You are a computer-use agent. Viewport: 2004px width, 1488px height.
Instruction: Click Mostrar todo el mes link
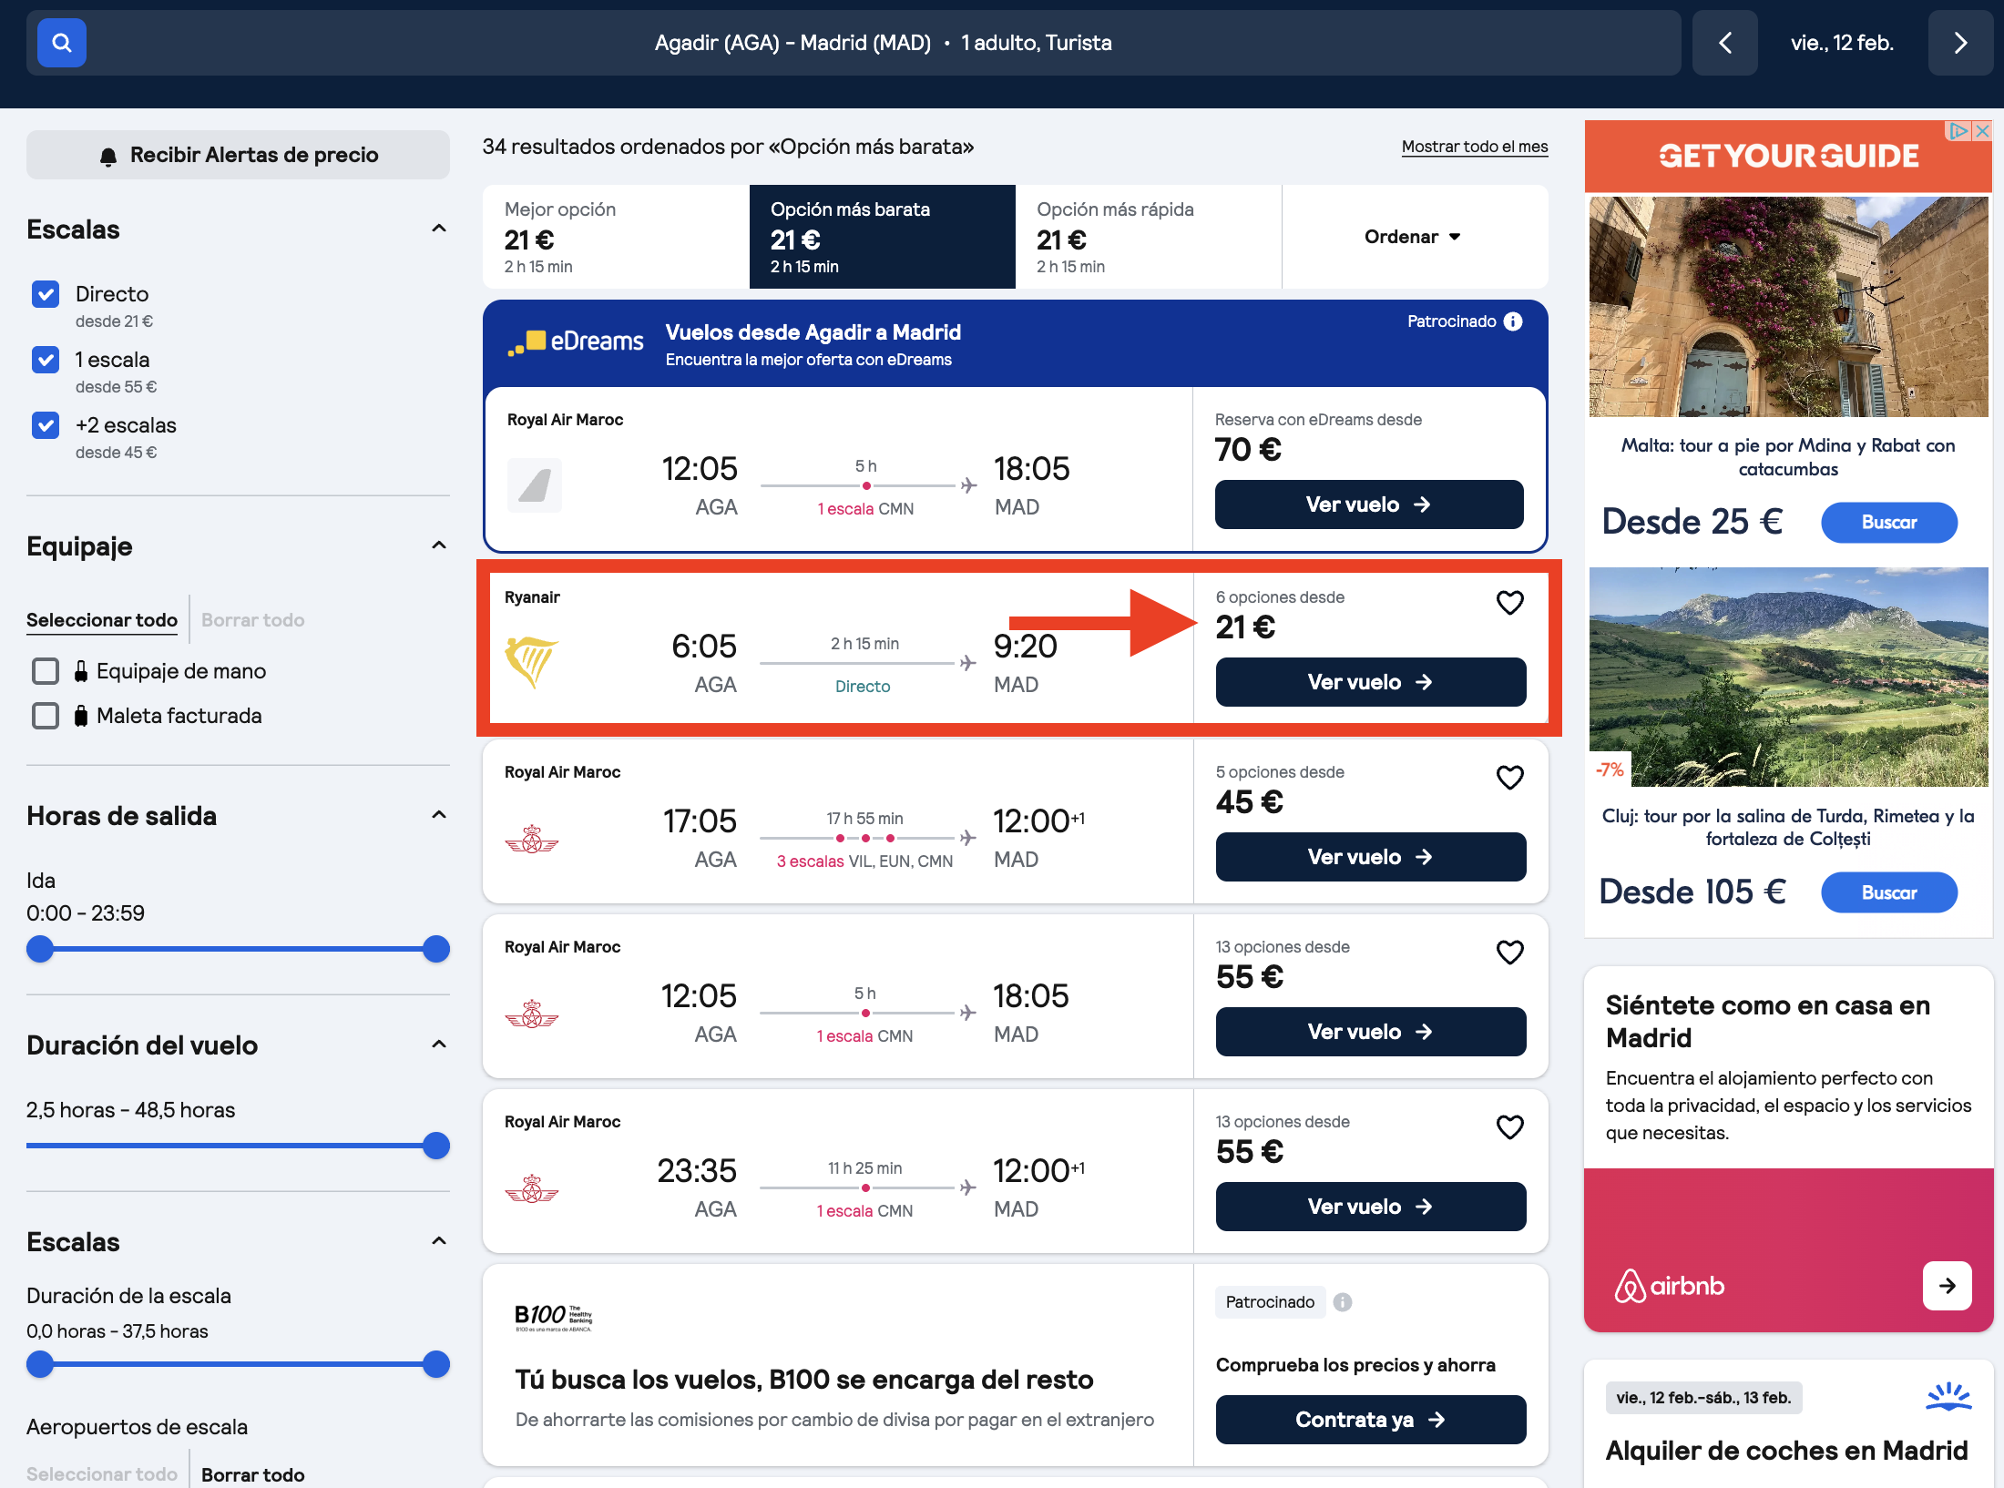1475,147
